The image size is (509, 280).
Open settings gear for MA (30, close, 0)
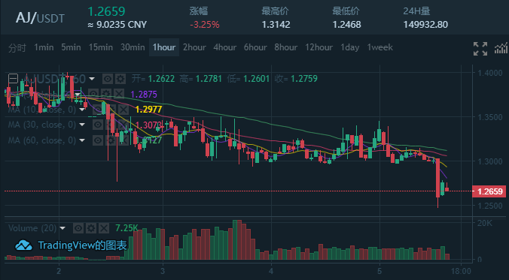pos(111,125)
